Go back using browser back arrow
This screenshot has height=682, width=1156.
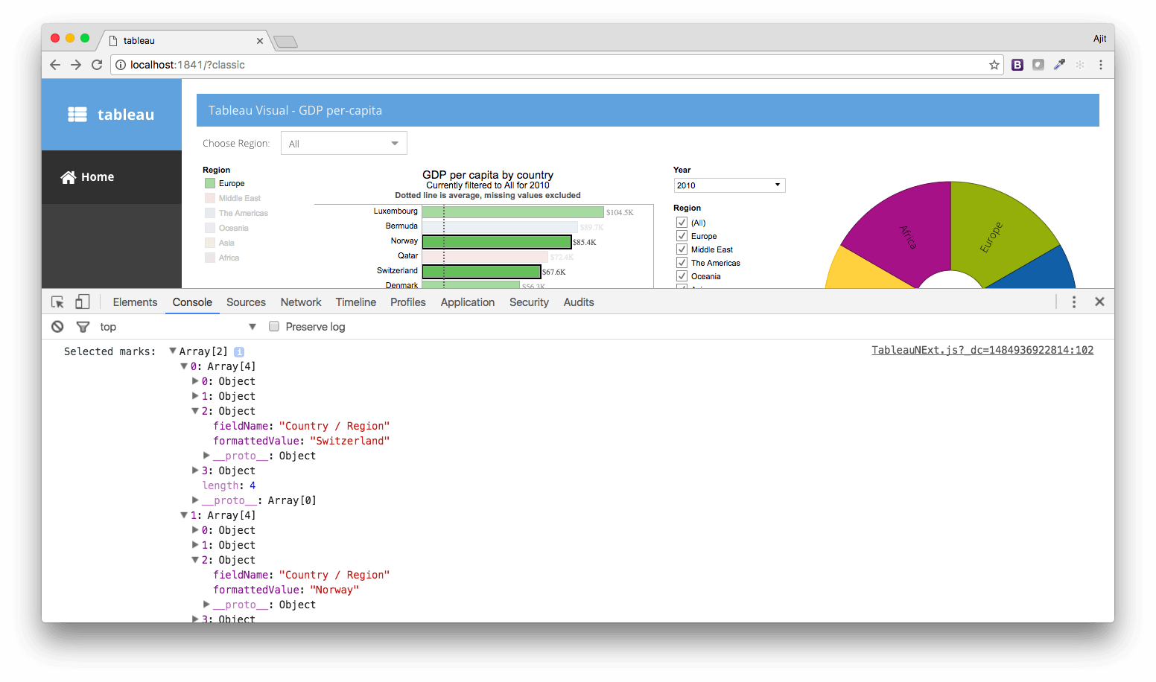tap(55, 65)
